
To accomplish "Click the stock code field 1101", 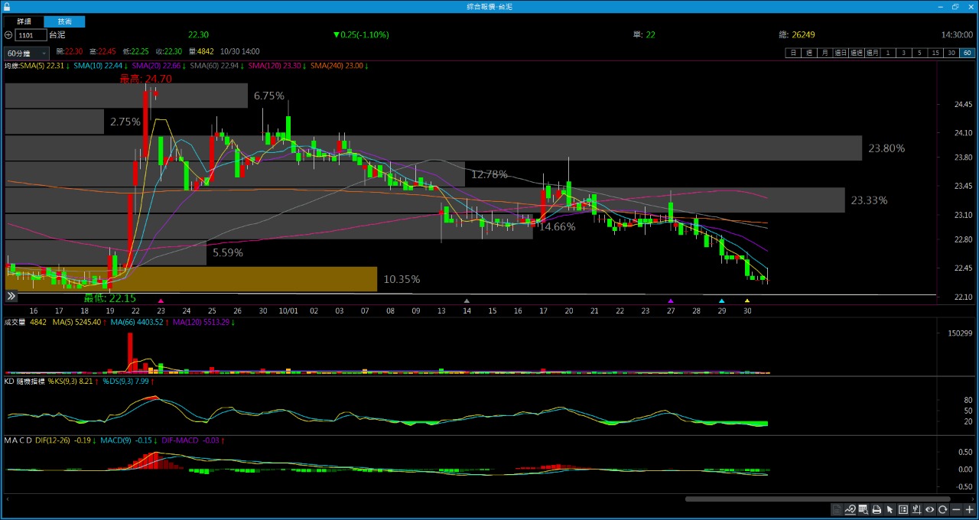I will click(x=31, y=35).
